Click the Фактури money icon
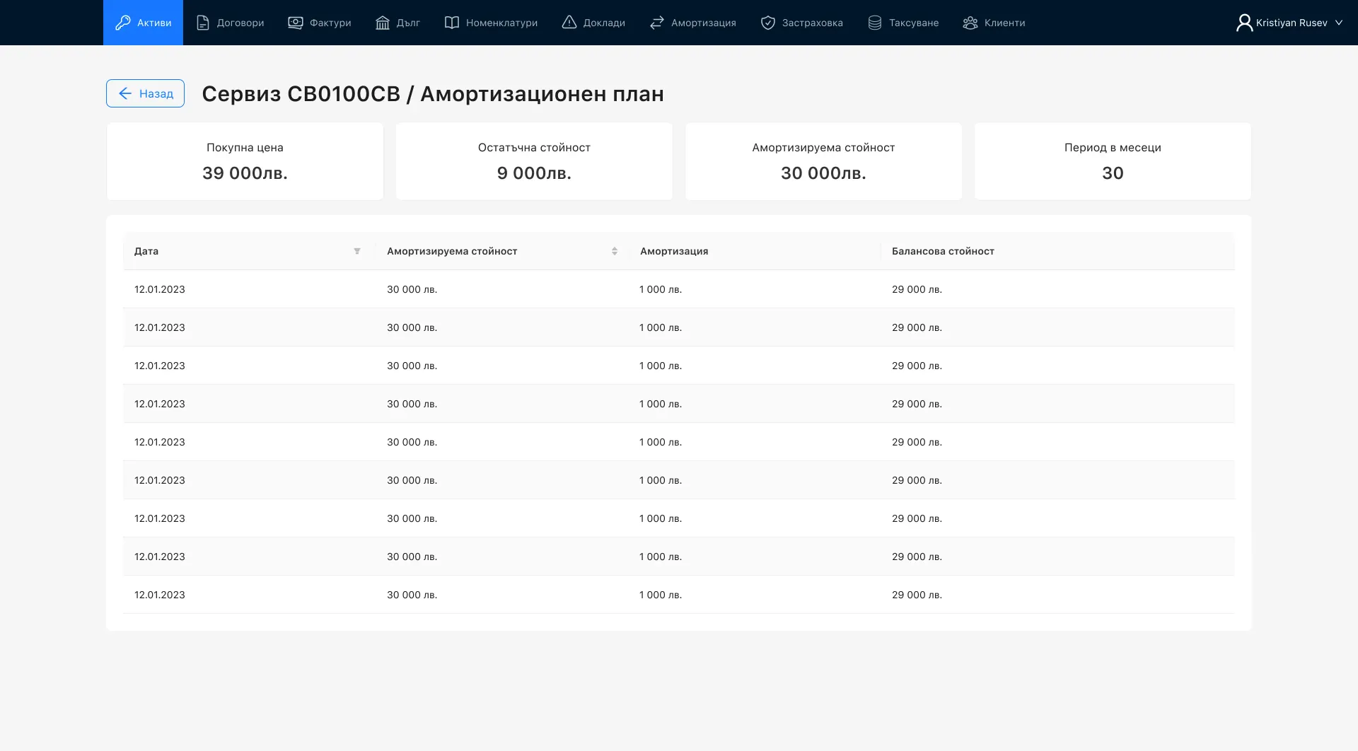 (296, 23)
